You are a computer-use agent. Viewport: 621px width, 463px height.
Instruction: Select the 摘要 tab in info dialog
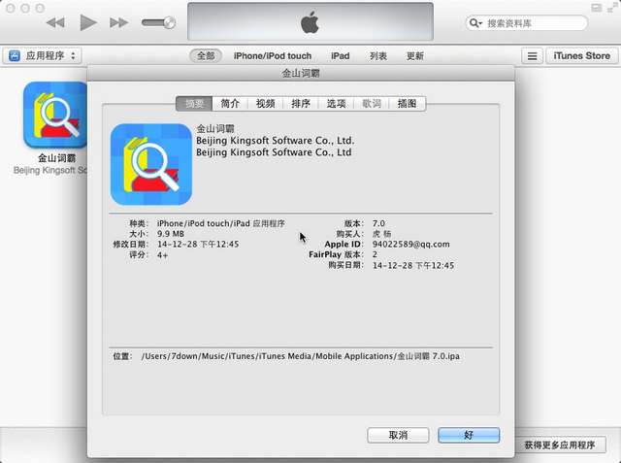coord(194,104)
